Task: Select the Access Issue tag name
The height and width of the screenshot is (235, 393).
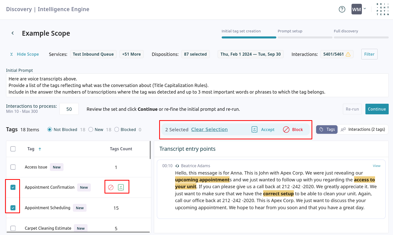Action: (36, 167)
